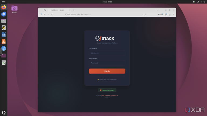Click the Sponsor WolfStack button
The width and height of the screenshot is (207, 116).
tap(107, 90)
